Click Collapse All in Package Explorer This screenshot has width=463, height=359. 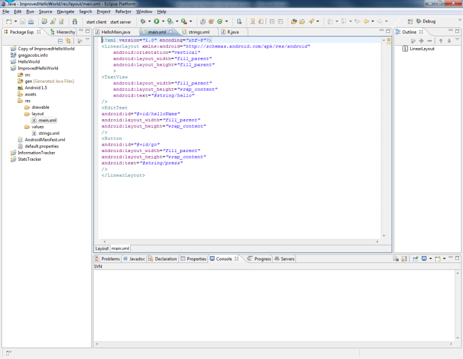[x=60, y=41]
